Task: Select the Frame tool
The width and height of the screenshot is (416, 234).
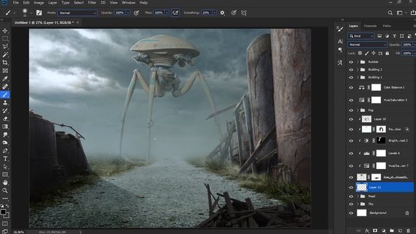Action: (x=5, y=71)
